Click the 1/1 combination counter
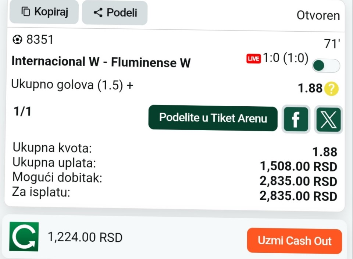This screenshot has width=353, height=259. [22, 111]
